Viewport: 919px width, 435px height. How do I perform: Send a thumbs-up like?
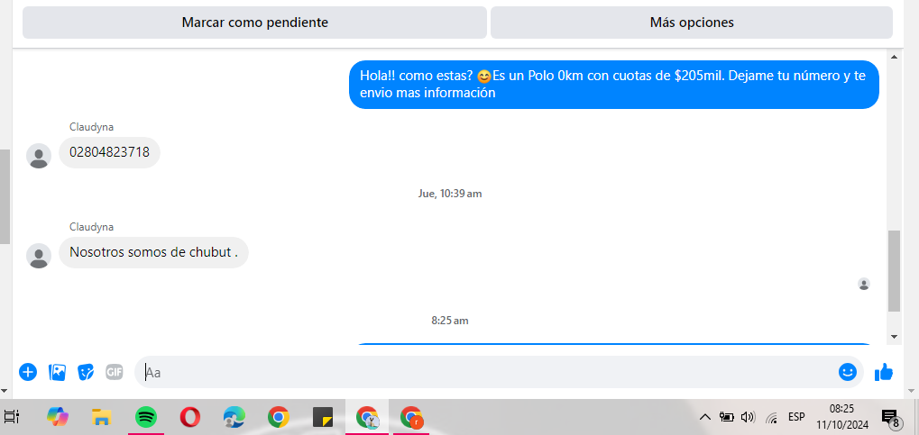[883, 372]
